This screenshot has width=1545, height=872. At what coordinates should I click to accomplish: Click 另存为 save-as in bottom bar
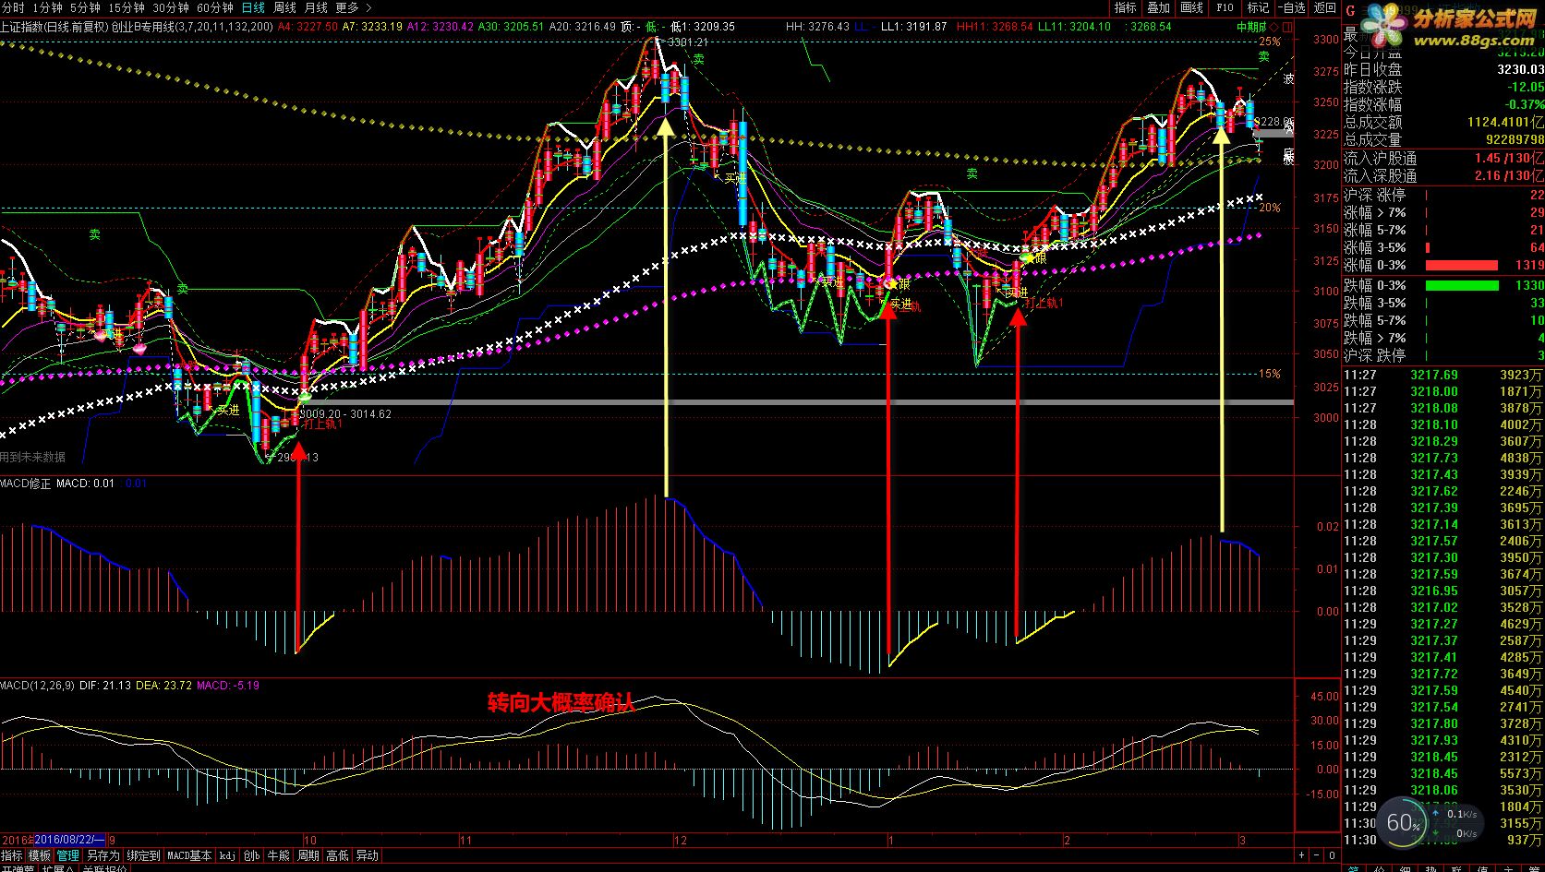[x=103, y=856]
